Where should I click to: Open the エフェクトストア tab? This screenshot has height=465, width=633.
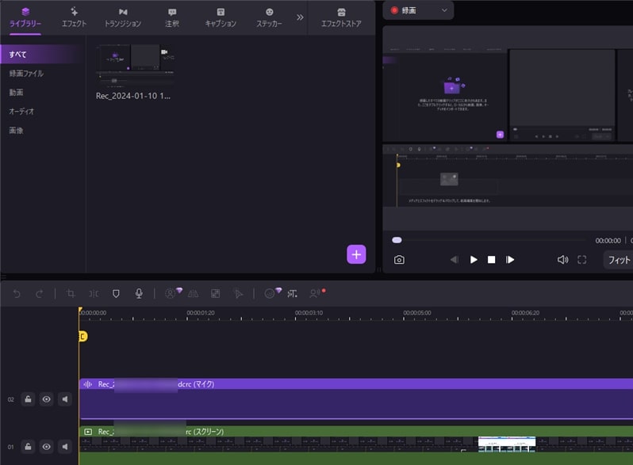(341, 17)
